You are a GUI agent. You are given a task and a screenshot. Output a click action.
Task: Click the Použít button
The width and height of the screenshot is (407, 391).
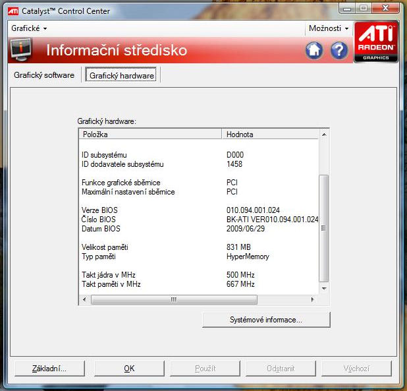205,369
